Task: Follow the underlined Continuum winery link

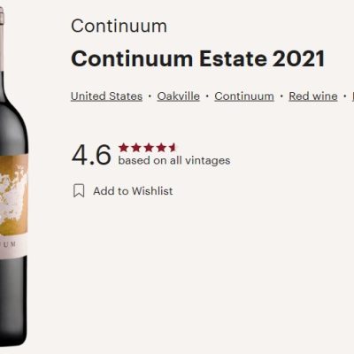Action: (244, 96)
